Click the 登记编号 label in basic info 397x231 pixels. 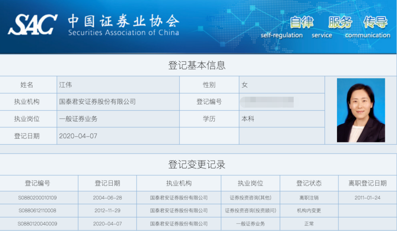pos(209,102)
